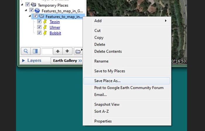Collapse the Temporary Places tree node
This screenshot has width=205, height=131.
(x=22, y=5)
